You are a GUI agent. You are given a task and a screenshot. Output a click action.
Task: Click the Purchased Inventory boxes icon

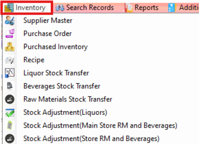10,47
